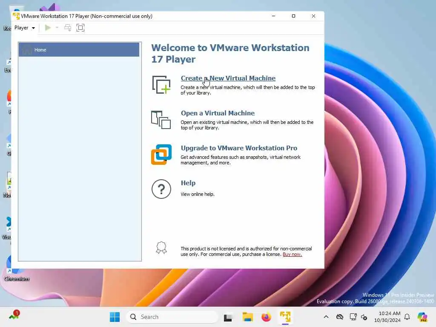Open the Copilot preview icon on taskbar
436x327 pixels.
pos(422,317)
